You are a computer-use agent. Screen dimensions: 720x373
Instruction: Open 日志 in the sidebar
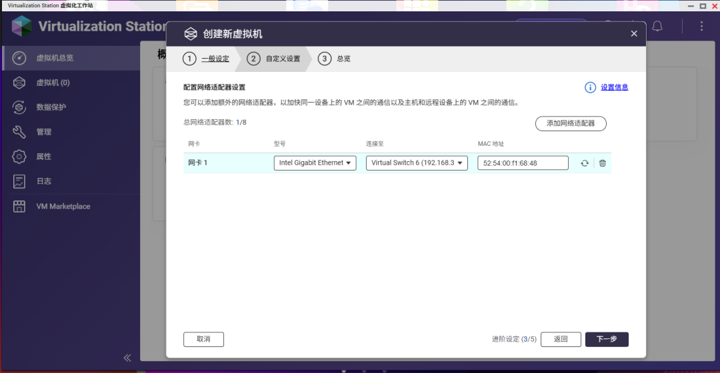point(71,181)
